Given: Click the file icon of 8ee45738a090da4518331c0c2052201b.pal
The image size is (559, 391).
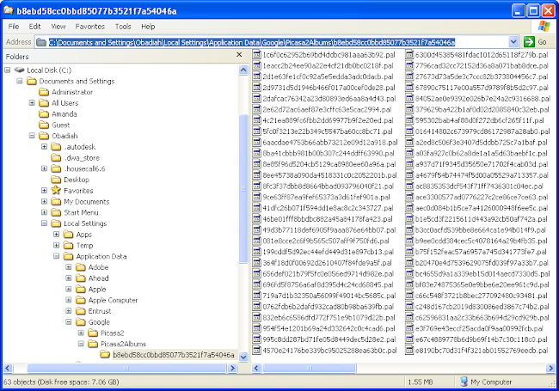Looking at the screenshot, I should pyautogui.click(x=256, y=175).
